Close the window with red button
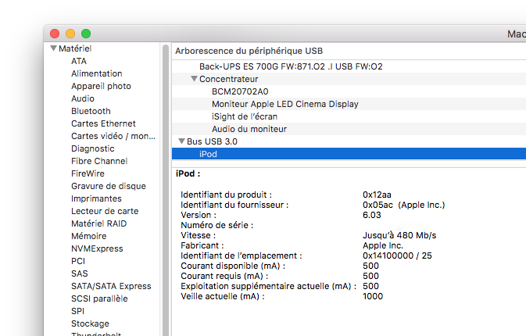Screen dimensions: 526x336 click(x=55, y=34)
